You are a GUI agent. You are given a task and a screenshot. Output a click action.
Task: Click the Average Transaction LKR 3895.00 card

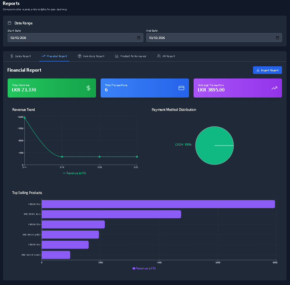pos(238,88)
